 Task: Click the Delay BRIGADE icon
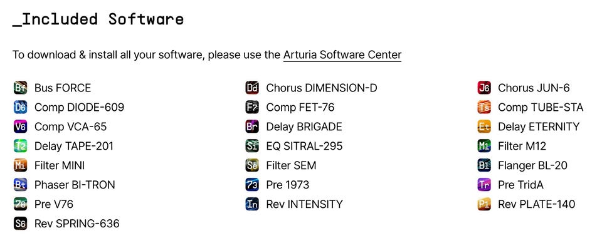coord(252,127)
